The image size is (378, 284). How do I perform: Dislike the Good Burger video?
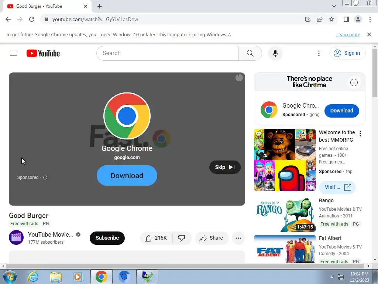[x=181, y=238]
